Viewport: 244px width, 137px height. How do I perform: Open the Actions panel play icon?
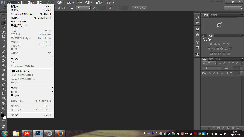[x=197, y=22]
